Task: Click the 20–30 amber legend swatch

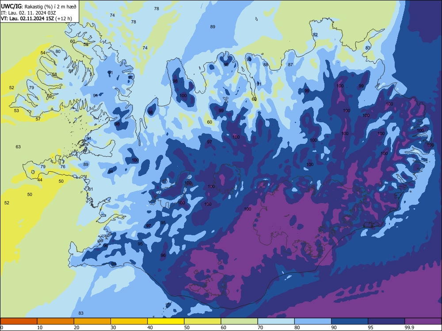Action: click(92, 321)
